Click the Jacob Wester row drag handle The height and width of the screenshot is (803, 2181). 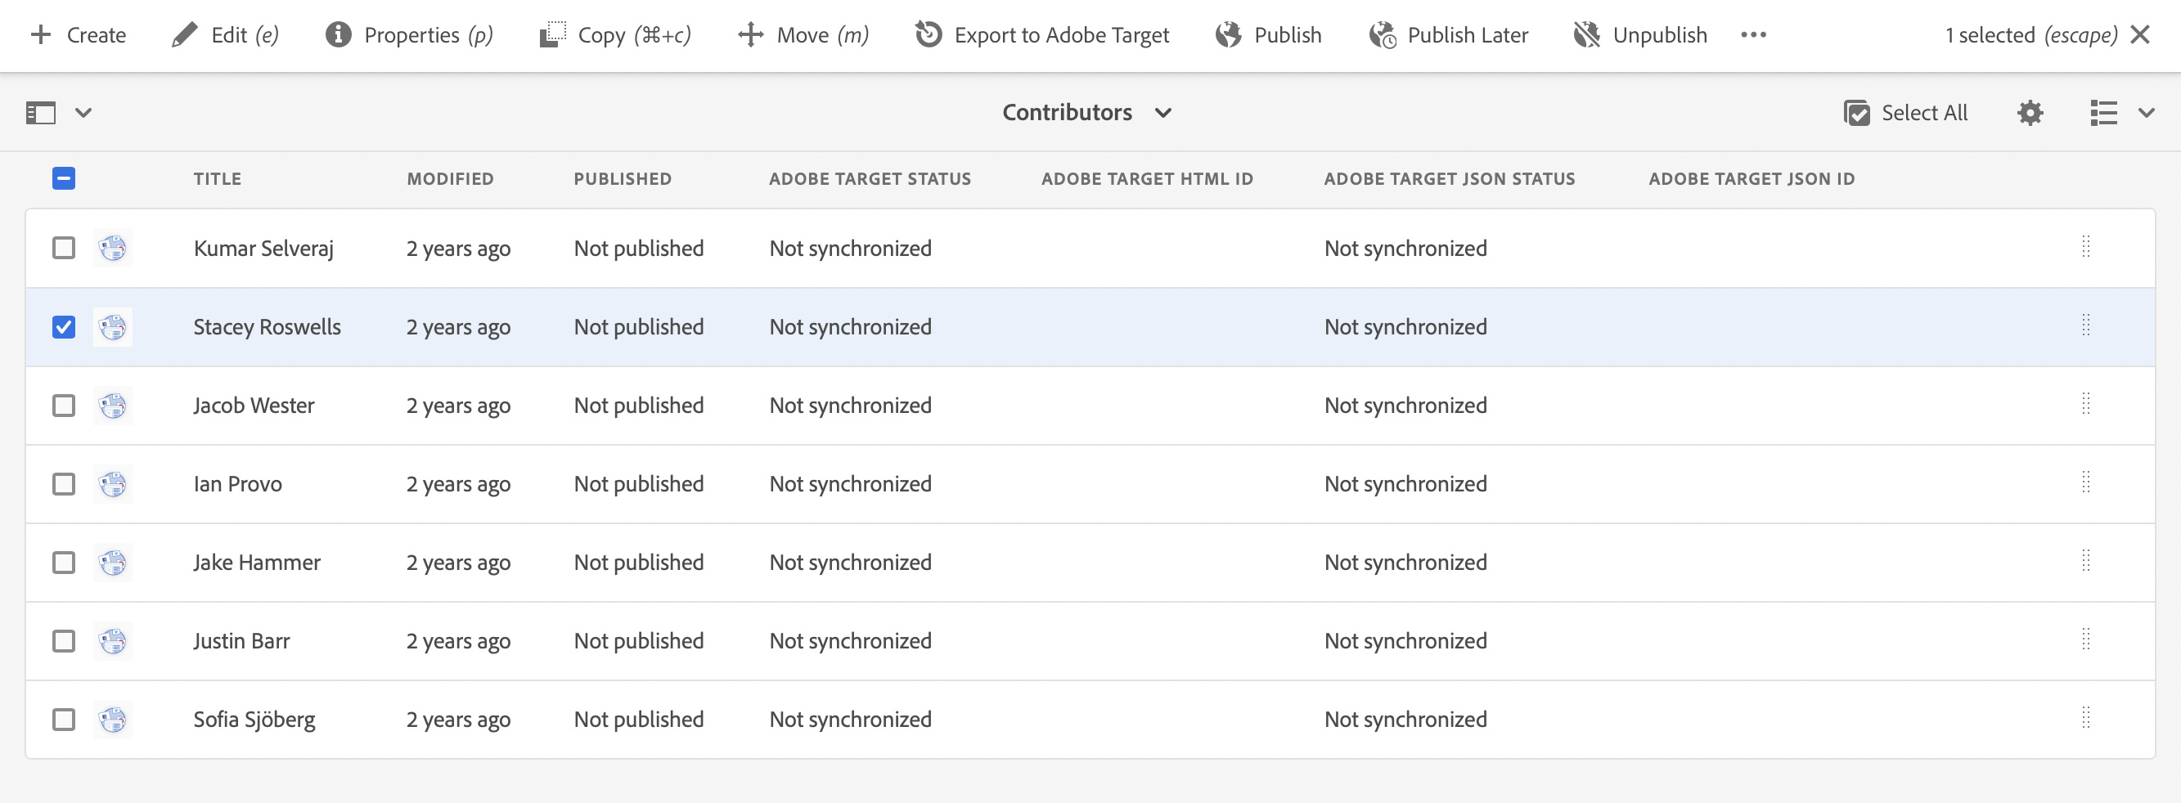(2085, 405)
